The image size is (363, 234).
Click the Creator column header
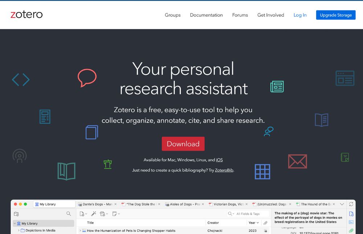pyautogui.click(x=213, y=223)
